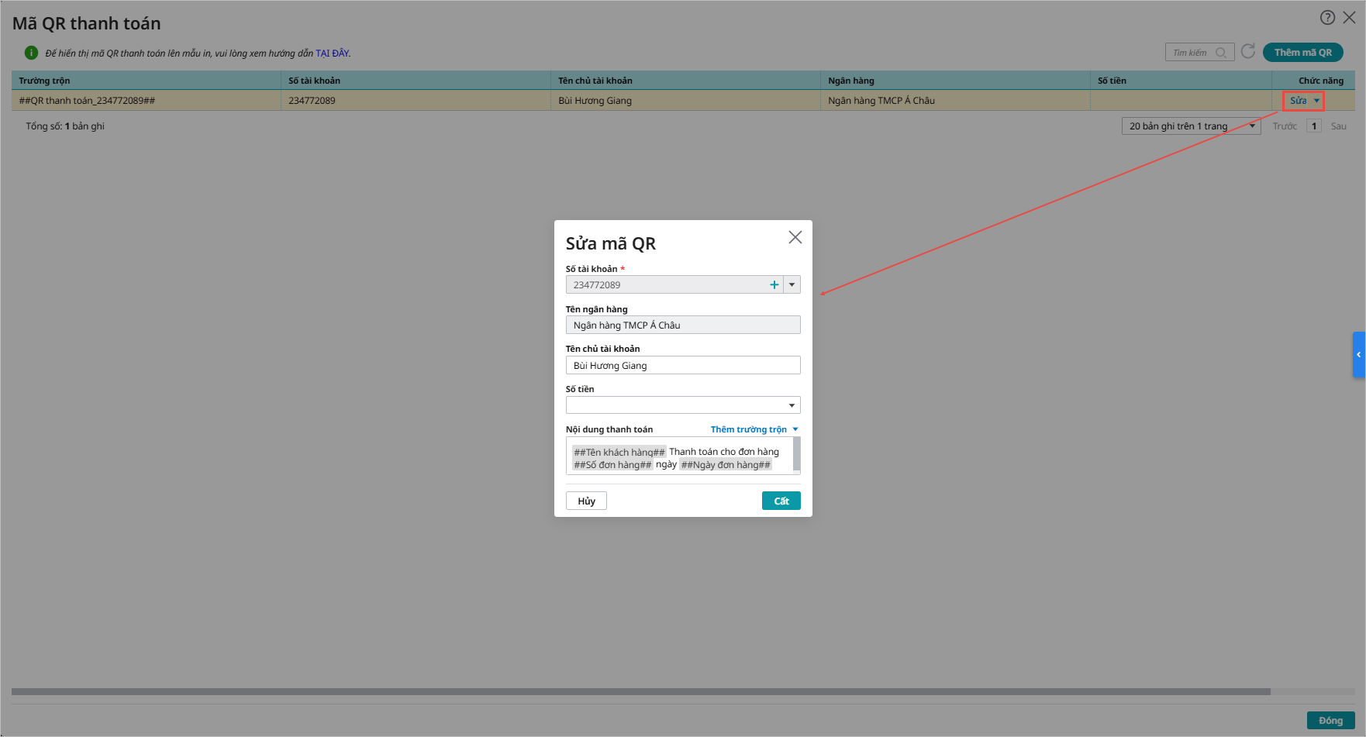Open the Số tiền dropdown
This screenshot has width=1366, height=737.
tap(683, 405)
